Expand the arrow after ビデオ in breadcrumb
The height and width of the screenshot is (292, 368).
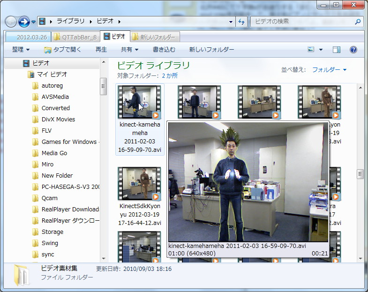pos(120,22)
